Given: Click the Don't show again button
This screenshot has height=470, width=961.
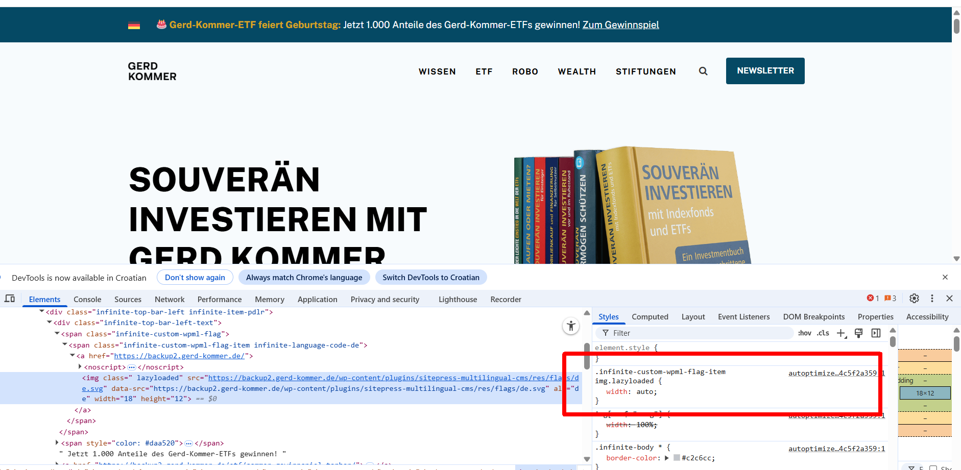Looking at the screenshot, I should point(195,277).
